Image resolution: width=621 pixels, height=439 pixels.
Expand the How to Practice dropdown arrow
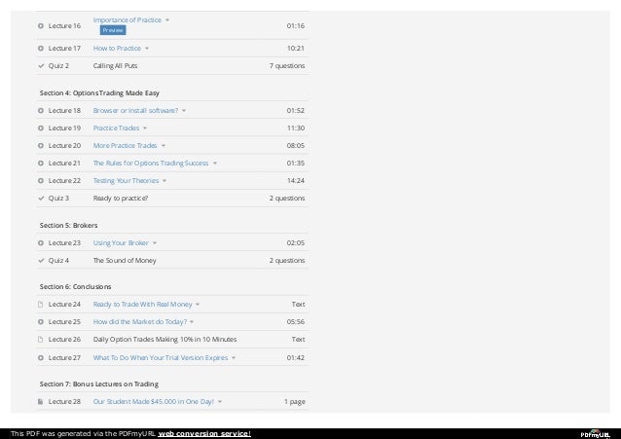[x=147, y=49]
